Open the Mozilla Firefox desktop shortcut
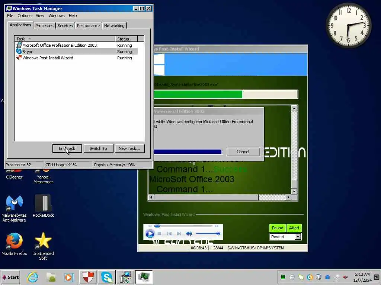 [14, 244]
